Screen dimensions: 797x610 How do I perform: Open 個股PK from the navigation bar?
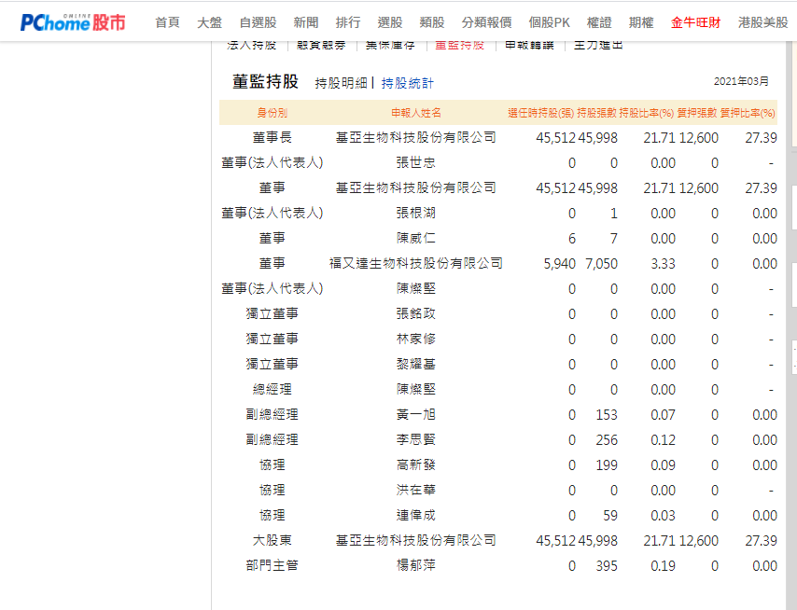pos(549,22)
